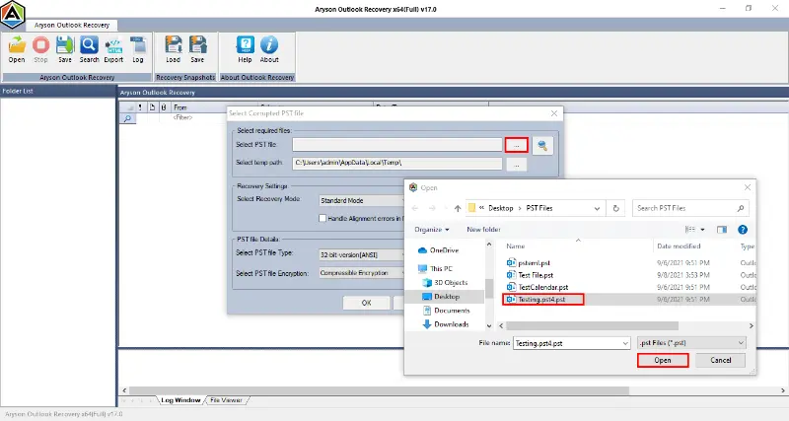Open the Help icon
This screenshot has height=421, width=789.
pyautogui.click(x=245, y=49)
